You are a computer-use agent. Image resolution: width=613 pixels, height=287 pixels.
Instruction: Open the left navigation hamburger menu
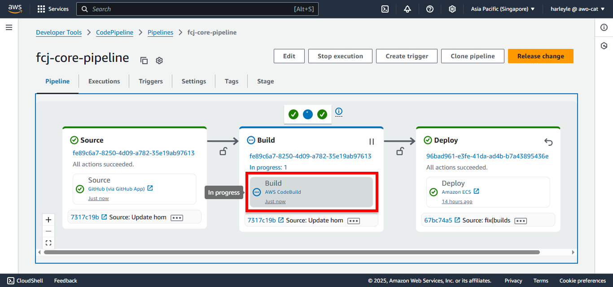click(9, 28)
